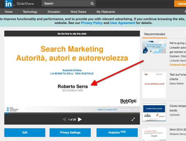The width and height of the screenshot is (186, 141).
Task: Click the orange Upload button
Action: pos(180,4)
